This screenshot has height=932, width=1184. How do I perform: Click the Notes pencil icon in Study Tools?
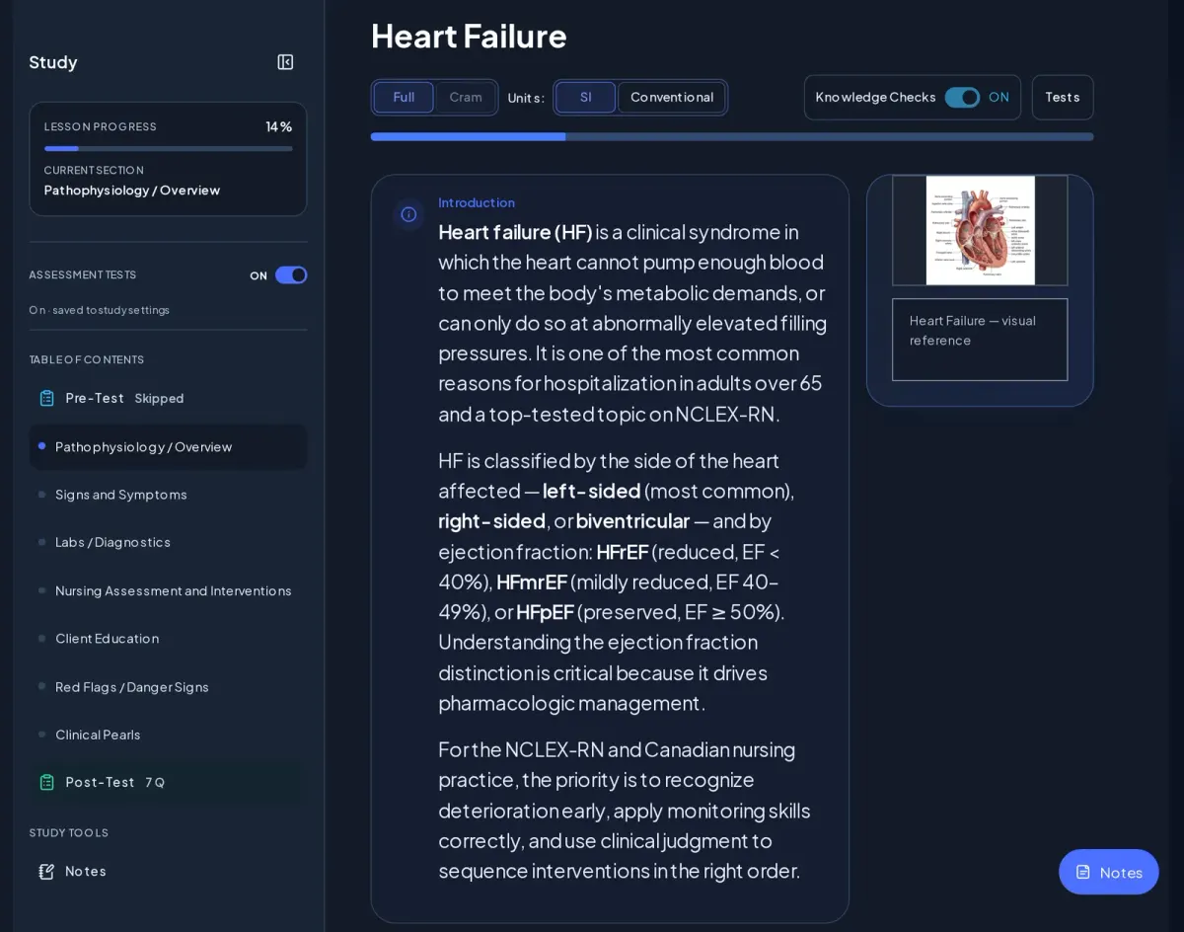pyautogui.click(x=46, y=871)
